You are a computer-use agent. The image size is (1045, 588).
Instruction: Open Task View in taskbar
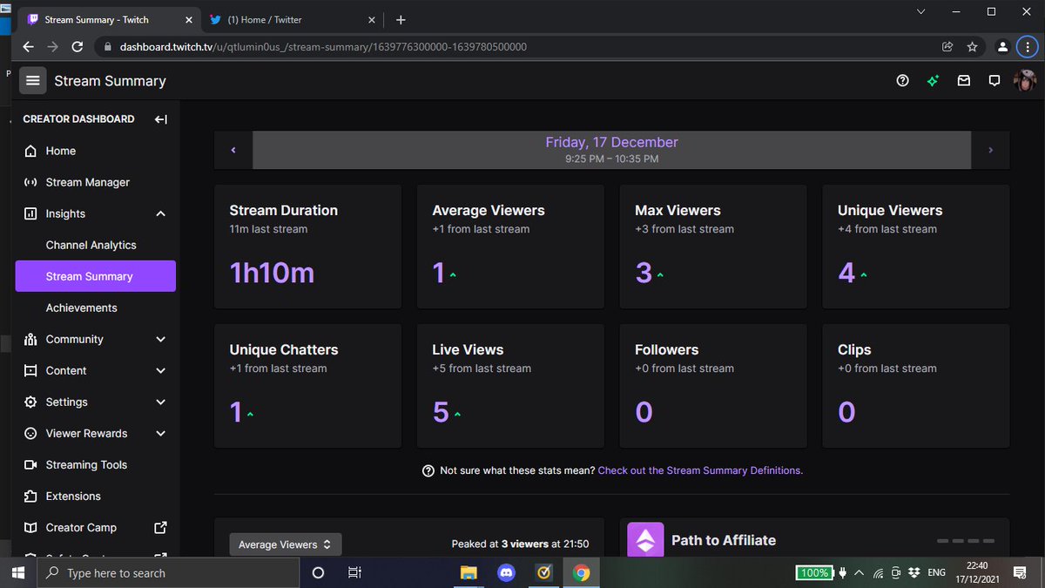click(x=354, y=573)
